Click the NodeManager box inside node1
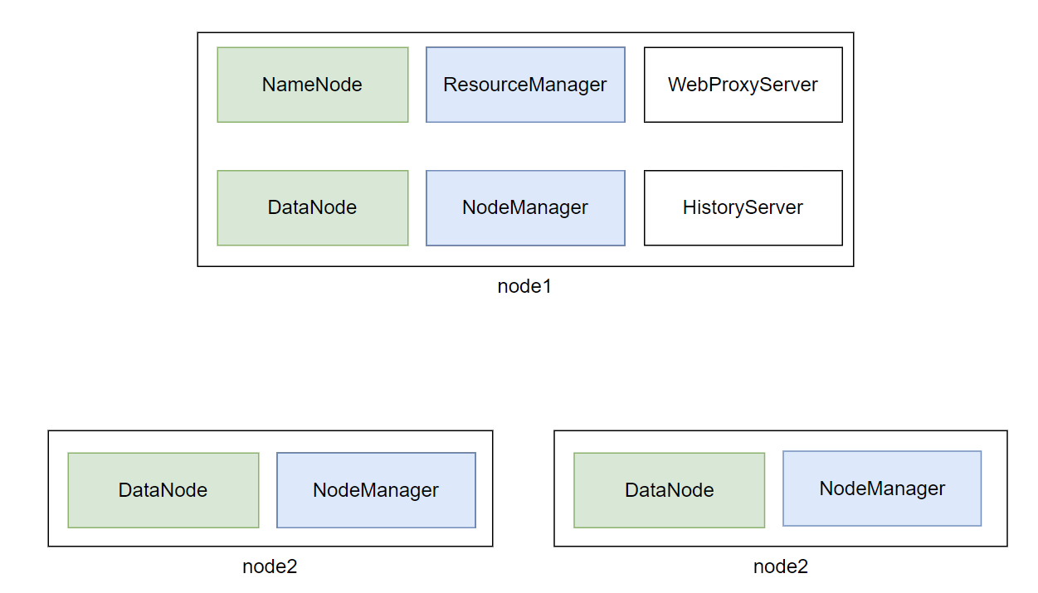 tap(524, 207)
